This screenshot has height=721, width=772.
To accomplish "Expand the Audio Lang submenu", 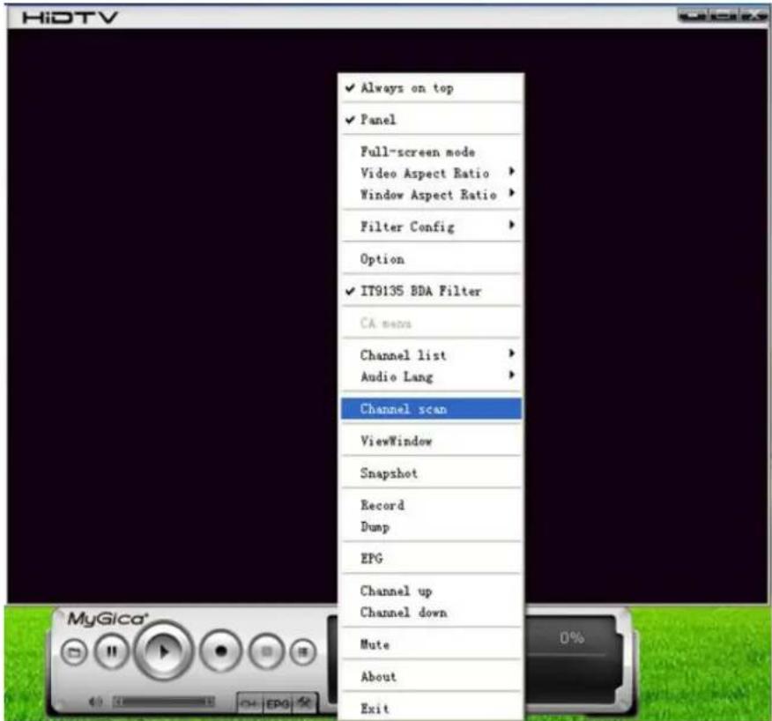I will click(431, 376).
